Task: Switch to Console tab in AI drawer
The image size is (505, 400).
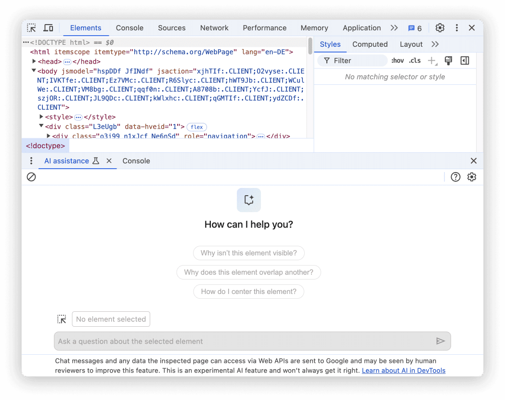Action: click(x=136, y=160)
